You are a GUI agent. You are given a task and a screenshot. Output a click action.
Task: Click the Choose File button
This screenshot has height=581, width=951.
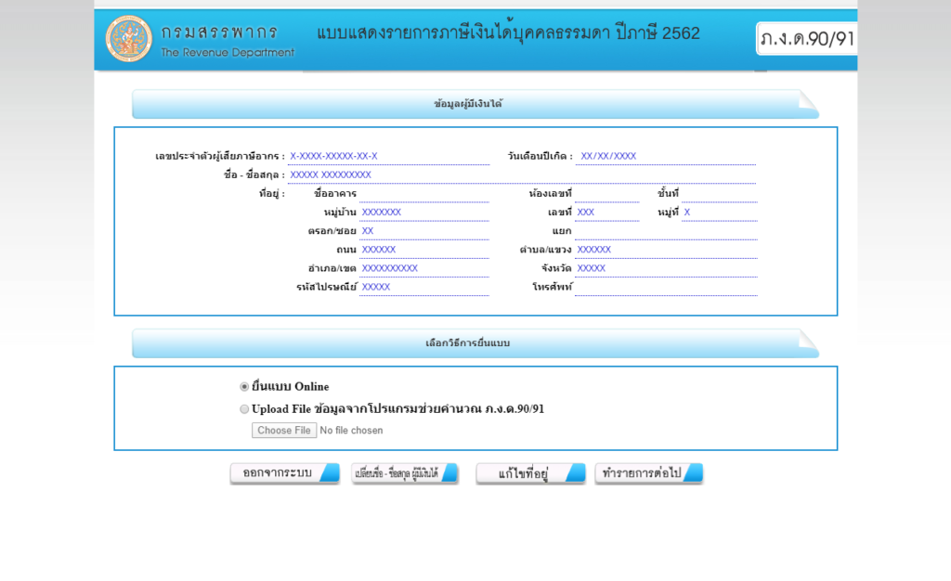tap(284, 430)
